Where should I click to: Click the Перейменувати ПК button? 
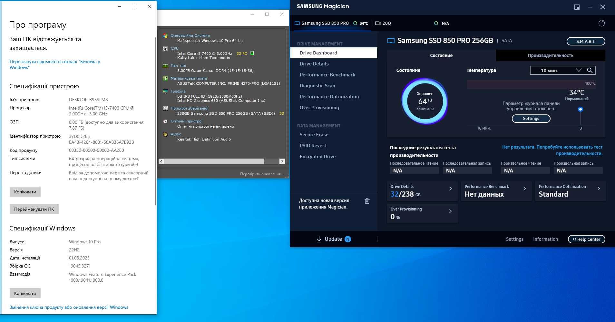34,209
